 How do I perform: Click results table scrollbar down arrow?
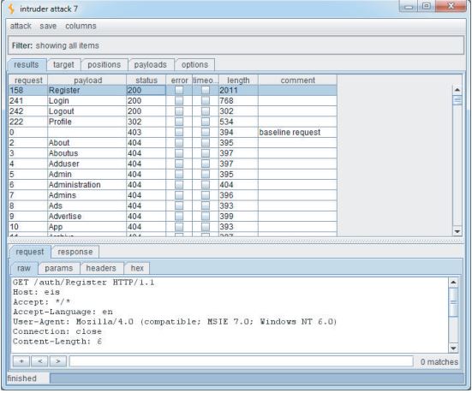[457, 231]
